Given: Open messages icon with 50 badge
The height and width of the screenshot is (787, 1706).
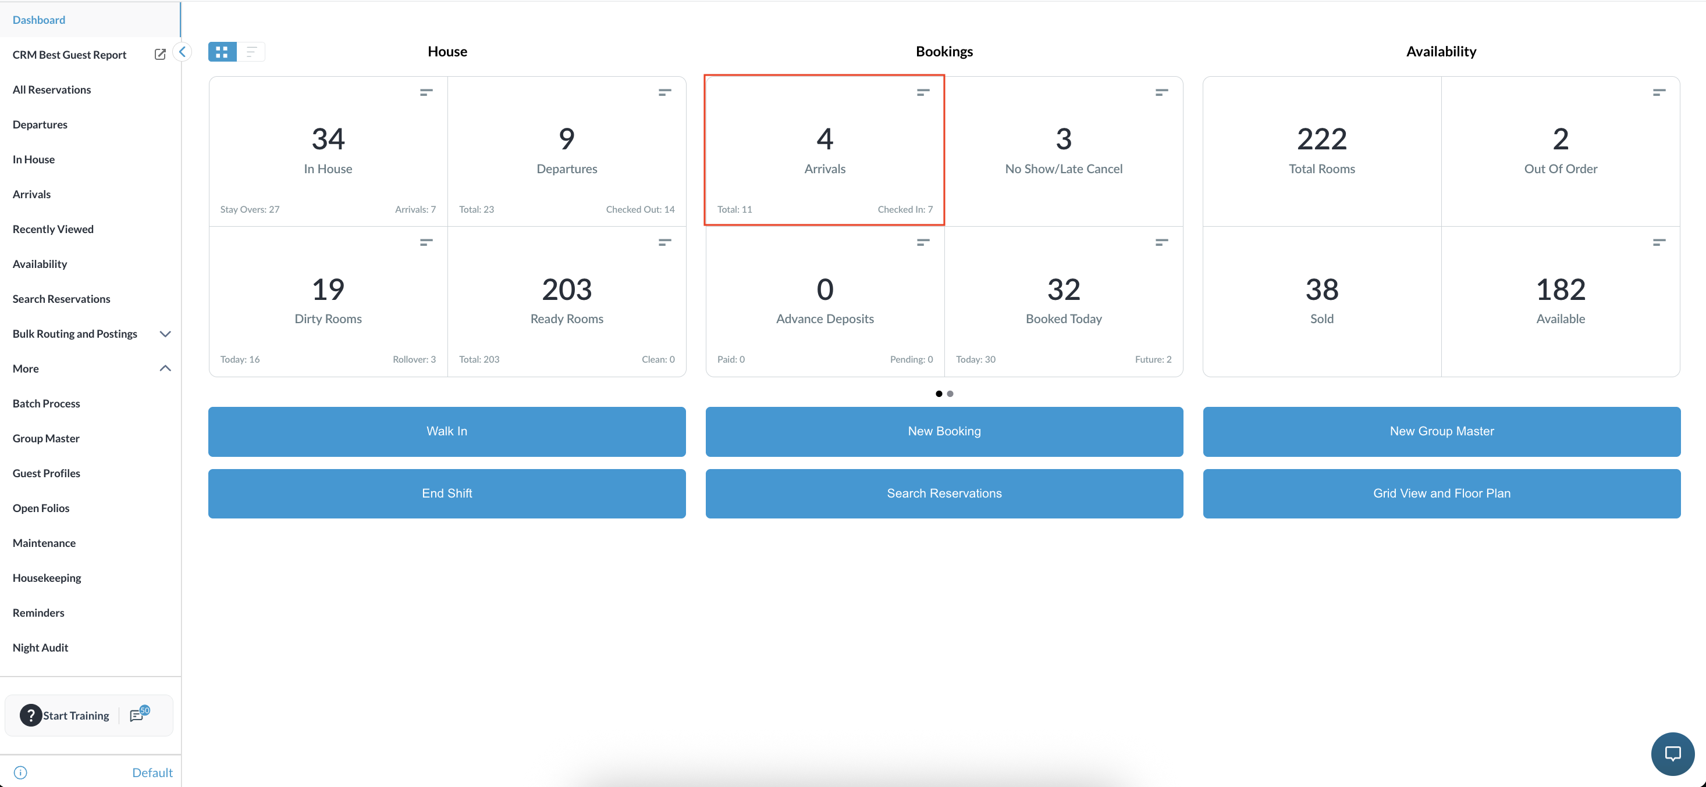Looking at the screenshot, I should 139,714.
